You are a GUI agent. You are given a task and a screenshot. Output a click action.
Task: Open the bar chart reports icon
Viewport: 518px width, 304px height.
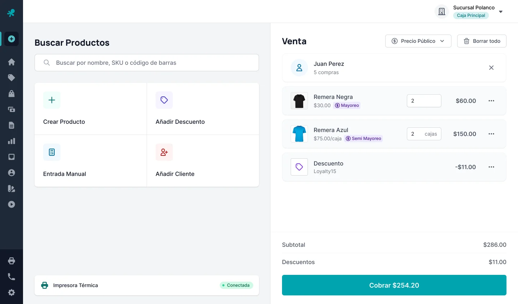click(x=12, y=141)
